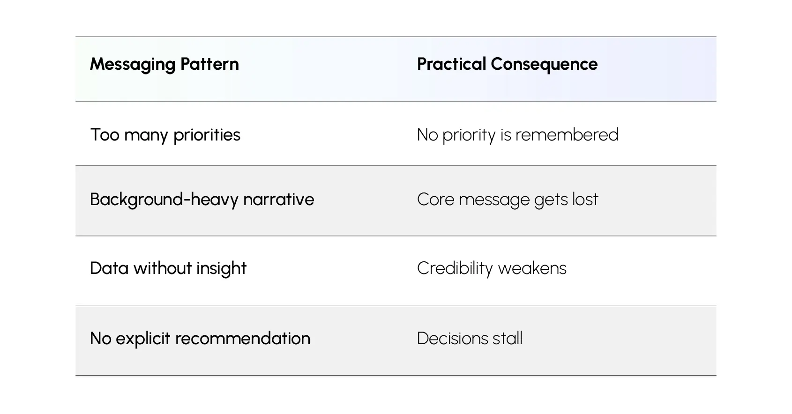Select the word 'Consequence' in the header
The image size is (792, 414).
544,64
